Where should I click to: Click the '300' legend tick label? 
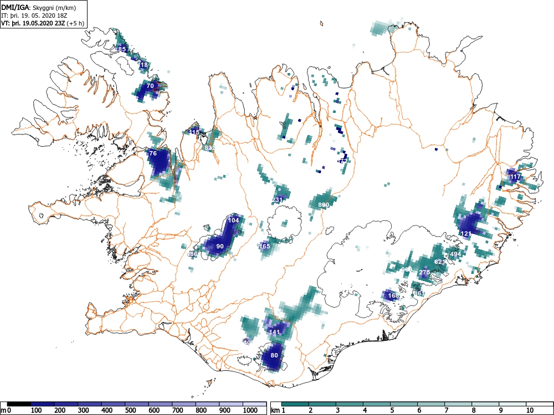point(84,411)
